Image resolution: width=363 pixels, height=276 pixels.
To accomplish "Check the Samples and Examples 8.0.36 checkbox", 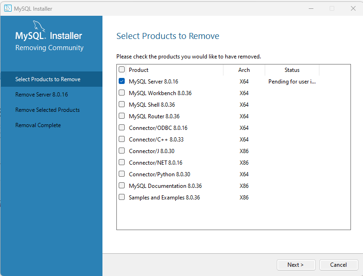I will tap(121, 197).
